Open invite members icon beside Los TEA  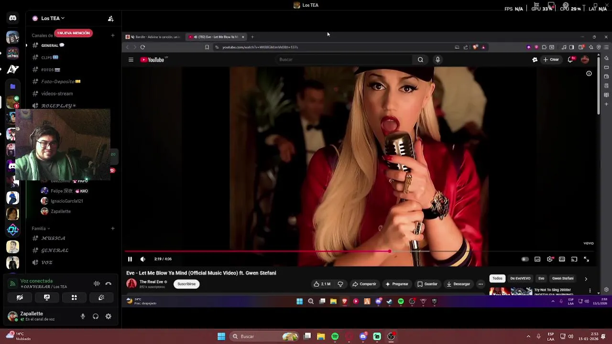(x=110, y=19)
